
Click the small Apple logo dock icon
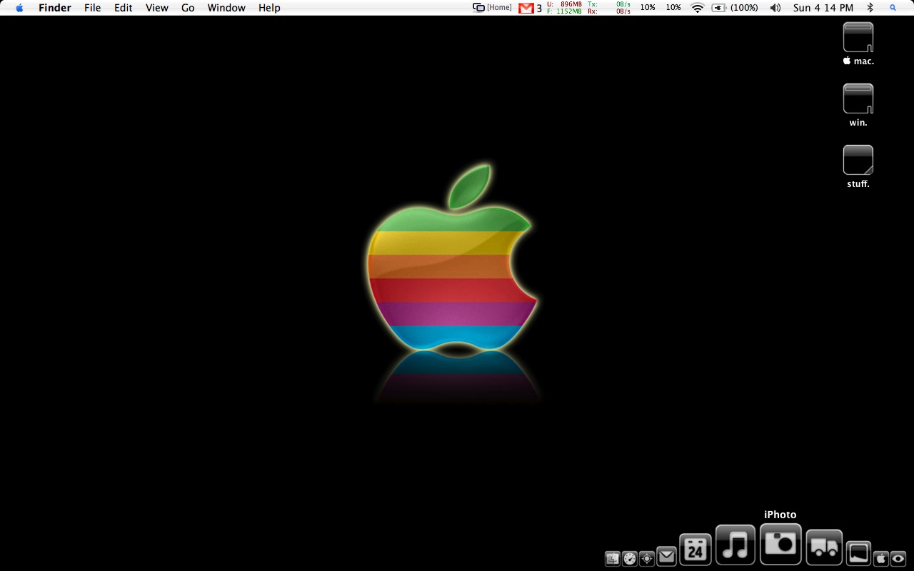pyautogui.click(x=880, y=559)
